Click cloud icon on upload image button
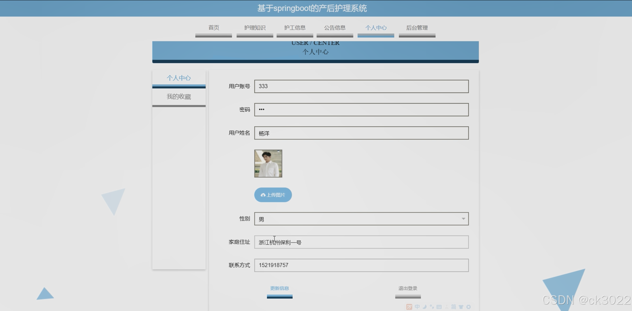Image resolution: width=632 pixels, height=311 pixels. tap(263, 195)
